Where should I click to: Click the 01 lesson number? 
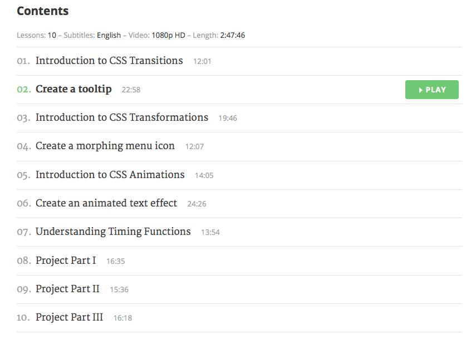point(23,61)
